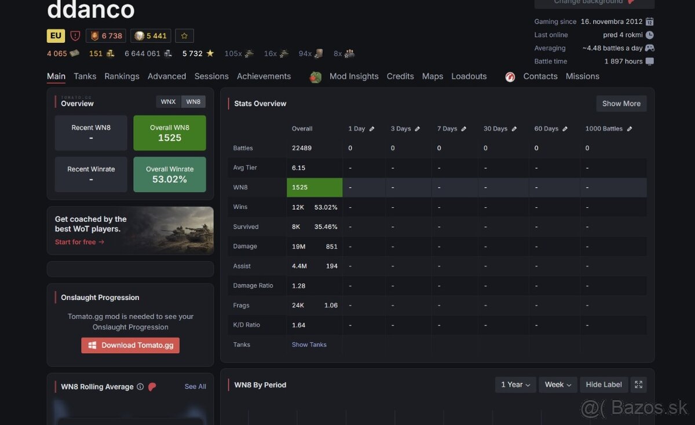
Task: Click the green WN8 1525 table cell
Action: point(314,188)
